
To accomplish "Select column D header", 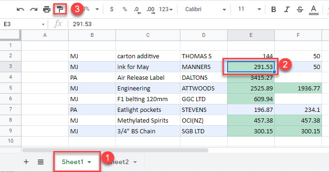I will tap(204, 35).
